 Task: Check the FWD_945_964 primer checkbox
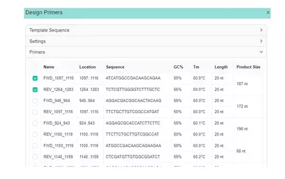point(35,101)
